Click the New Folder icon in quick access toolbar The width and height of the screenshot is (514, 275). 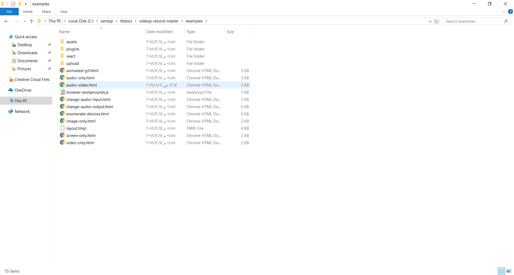(x=20, y=4)
